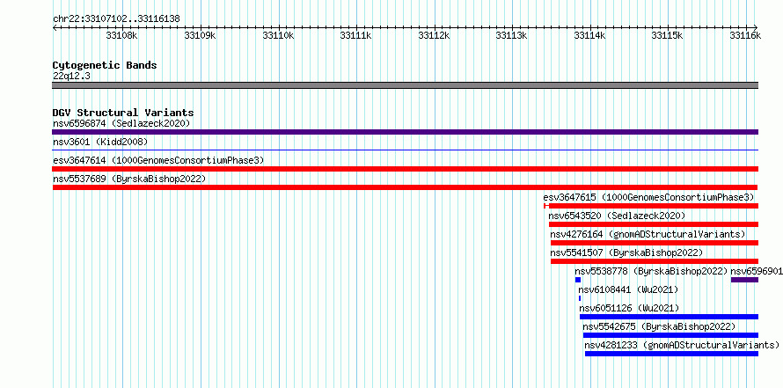This screenshot has height=388, width=783.
Task: Select the purple nsv6596874 variant bar
Action: click(405, 132)
